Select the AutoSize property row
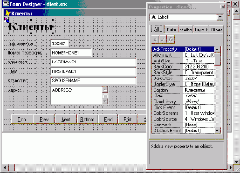This screenshot has width=240, height=173. tap(183, 61)
